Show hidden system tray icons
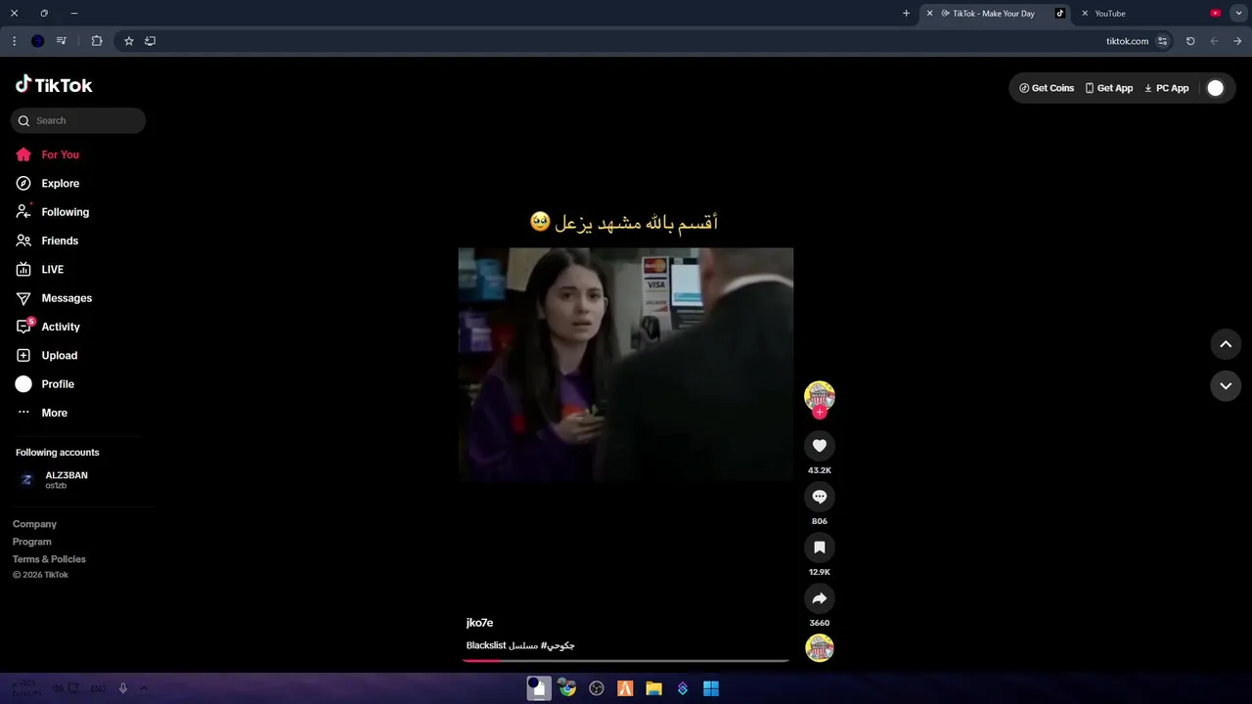Viewport: 1252px width, 704px height. point(144,688)
